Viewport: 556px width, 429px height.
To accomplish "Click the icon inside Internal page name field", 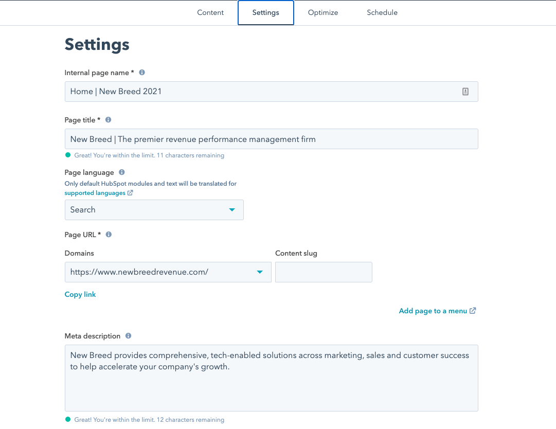I will 465,92.
